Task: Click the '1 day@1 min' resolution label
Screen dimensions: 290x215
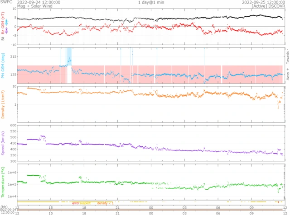Action: (x=151, y=2)
